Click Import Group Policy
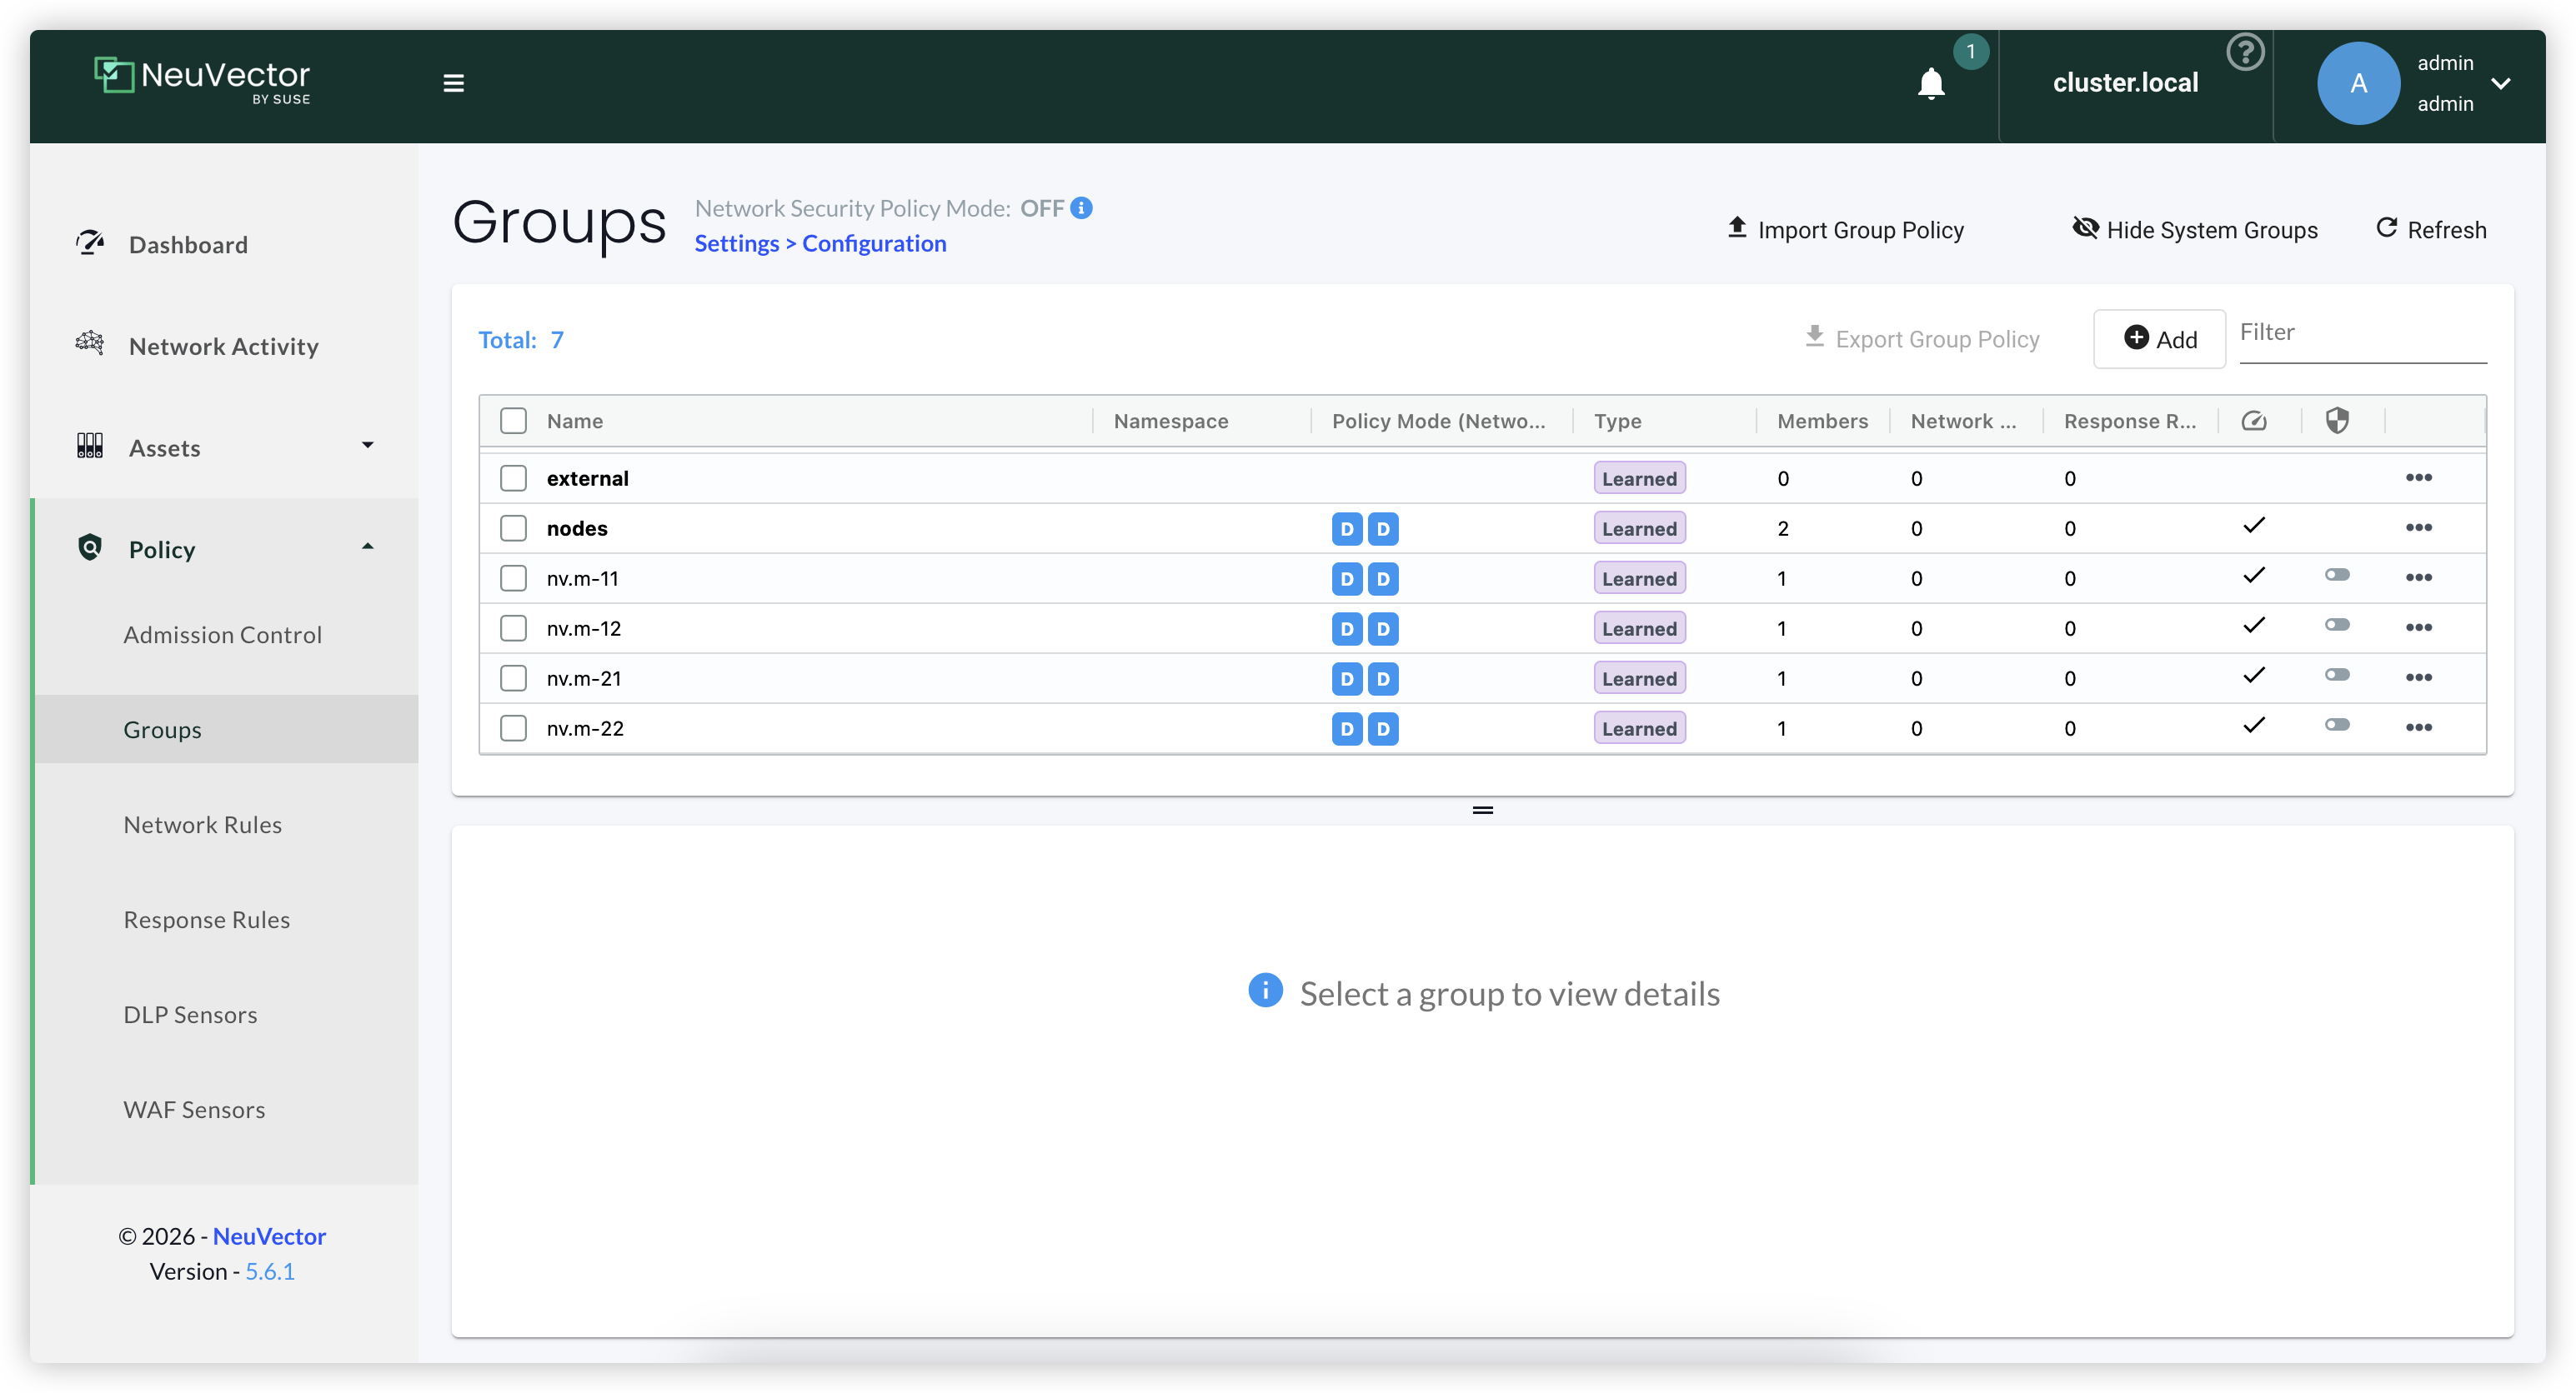This screenshot has height=1393, width=2576. click(x=1845, y=230)
